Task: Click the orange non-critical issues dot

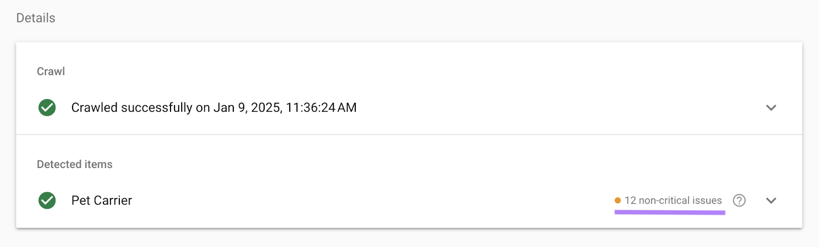Action: (x=618, y=201)
